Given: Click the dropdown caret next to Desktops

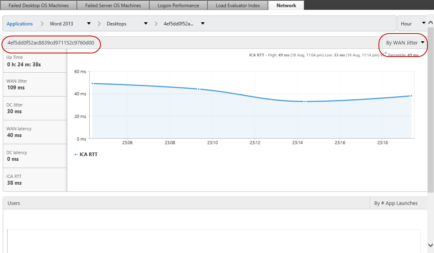Looking at the screenshot, I should click(146, 23).
